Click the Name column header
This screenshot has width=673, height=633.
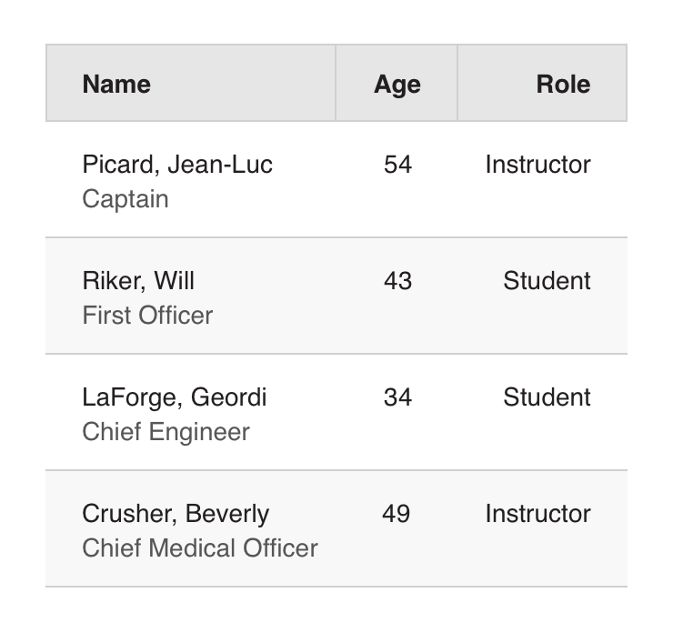point(116,84)
